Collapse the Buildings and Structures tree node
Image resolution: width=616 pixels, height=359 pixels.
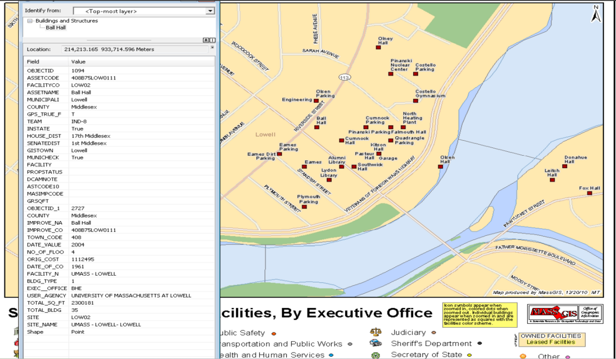[x=31, y=21]
